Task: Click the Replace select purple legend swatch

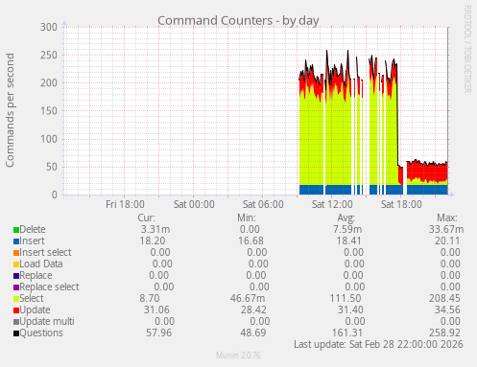Action: 16,287
